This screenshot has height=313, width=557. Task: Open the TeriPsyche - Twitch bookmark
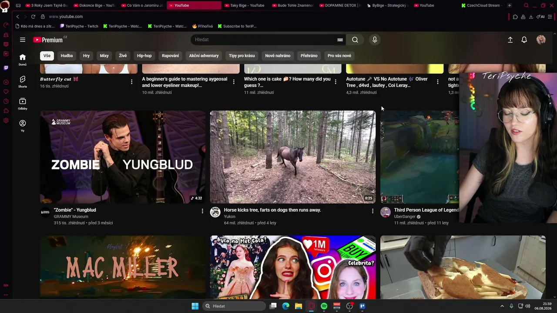coord(79,26)
